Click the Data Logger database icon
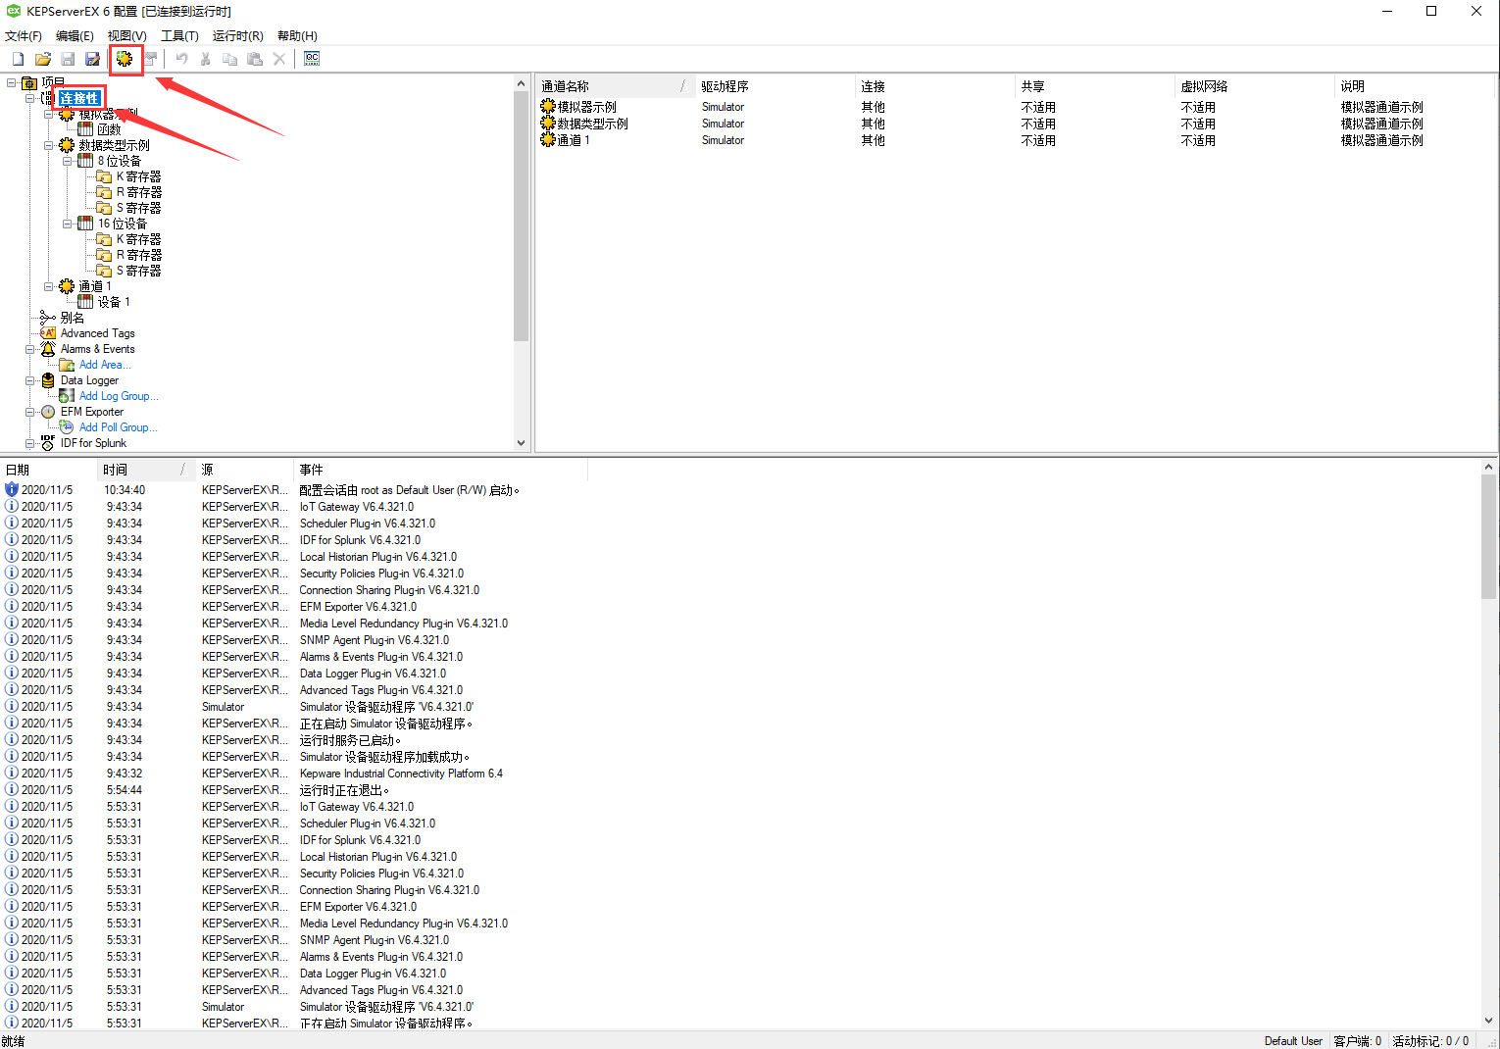 point(47,380)
